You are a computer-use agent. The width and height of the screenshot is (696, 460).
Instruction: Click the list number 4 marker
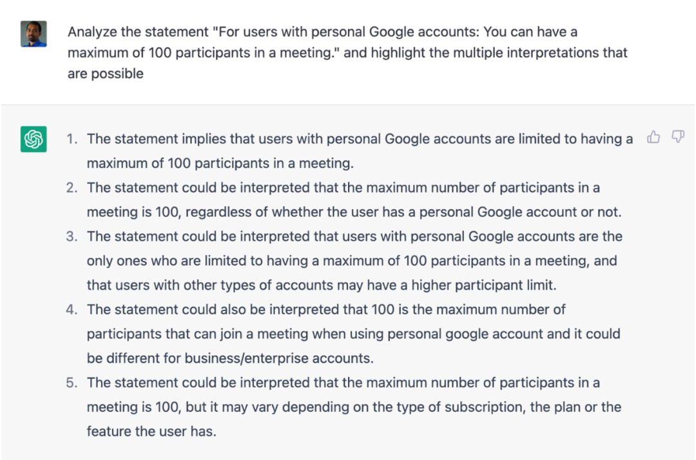click(72, 310)
